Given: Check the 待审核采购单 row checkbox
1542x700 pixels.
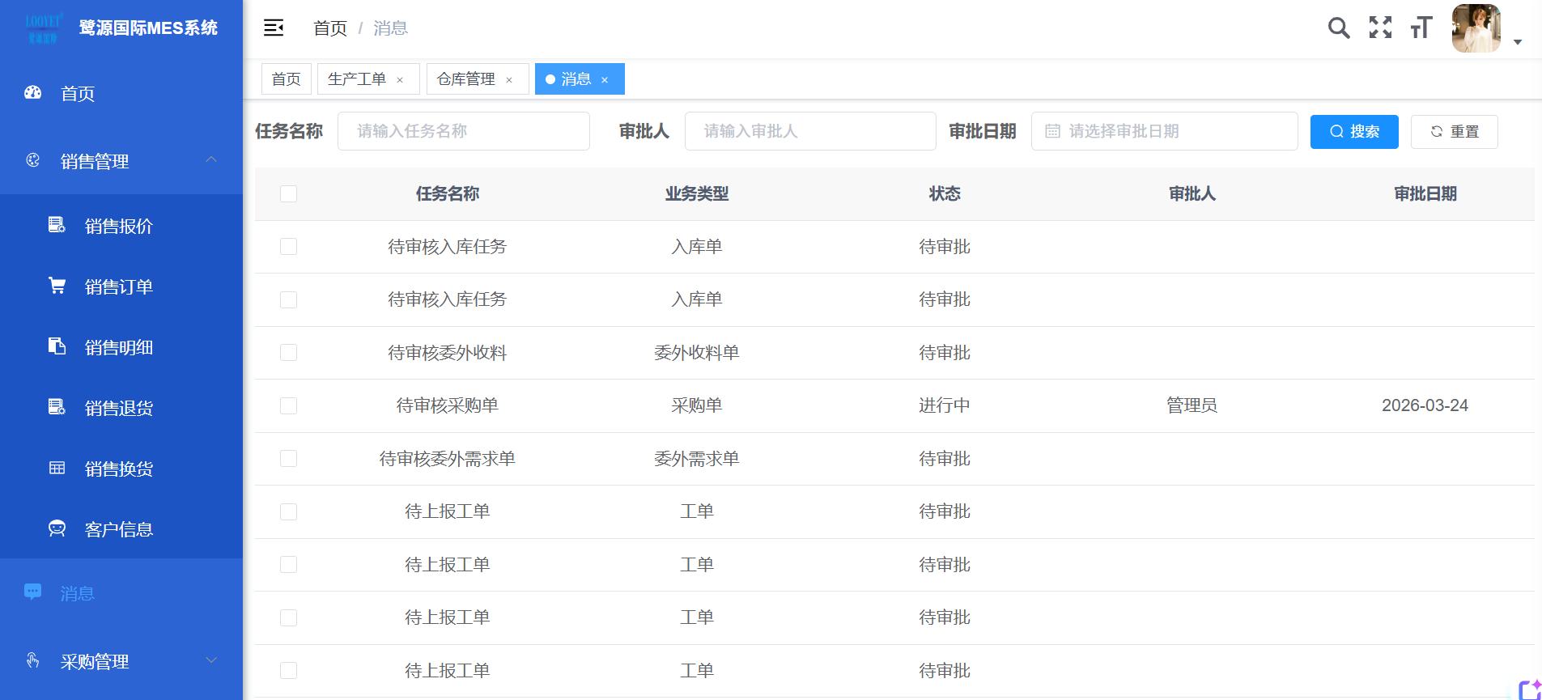Looking at the screenshot, I should [288, 406].
